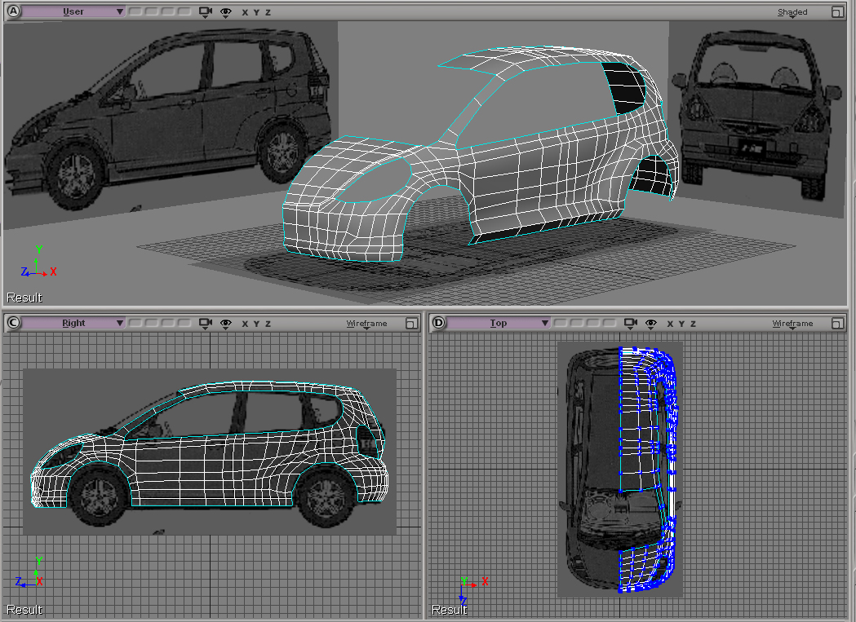Click the viewport D letter icon
This screenshot has height=622, width=856.
point(438,323)
